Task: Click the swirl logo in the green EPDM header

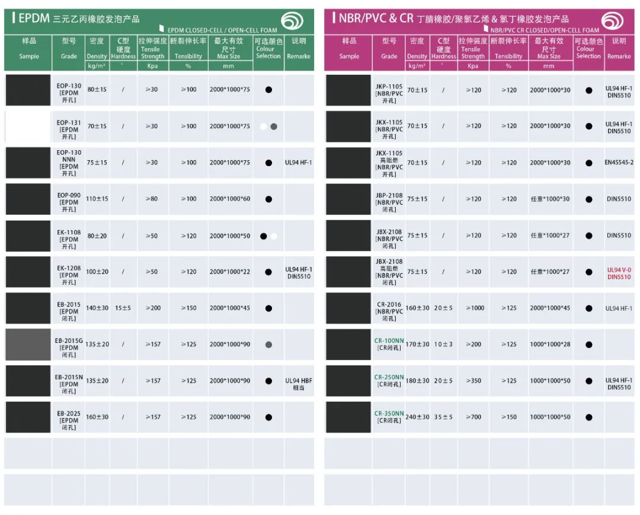Action: tap(292, 20)
